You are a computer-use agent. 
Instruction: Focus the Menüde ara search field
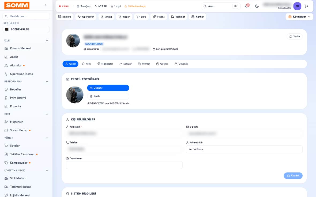click(x=26, y=16)
